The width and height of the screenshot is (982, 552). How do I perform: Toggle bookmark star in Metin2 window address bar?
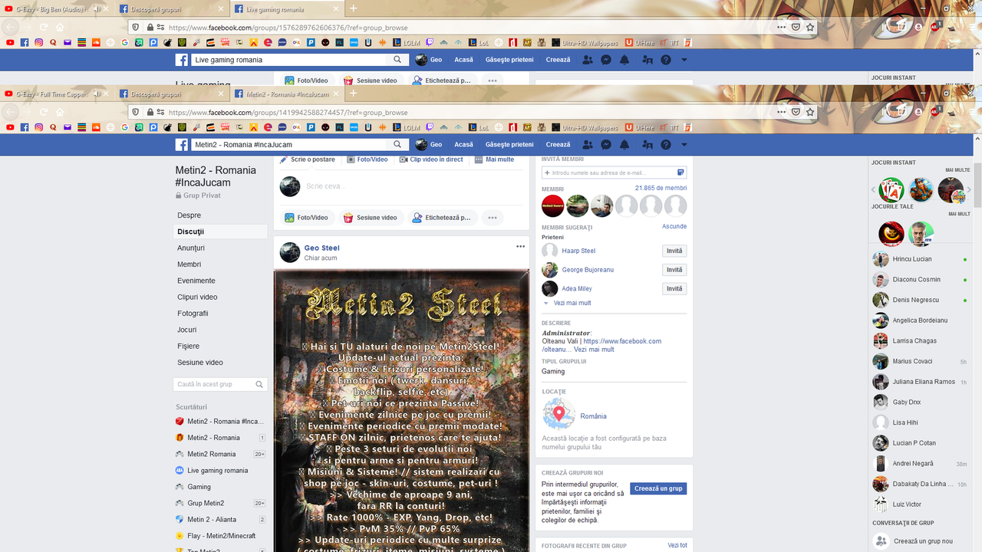pos(810,112)
